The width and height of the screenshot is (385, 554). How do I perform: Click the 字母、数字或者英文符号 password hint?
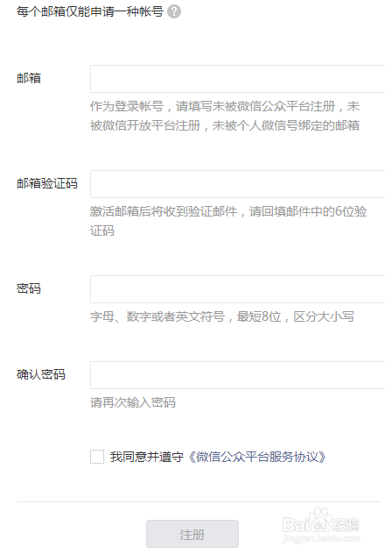pyautogui.click(x=222, y=316)
